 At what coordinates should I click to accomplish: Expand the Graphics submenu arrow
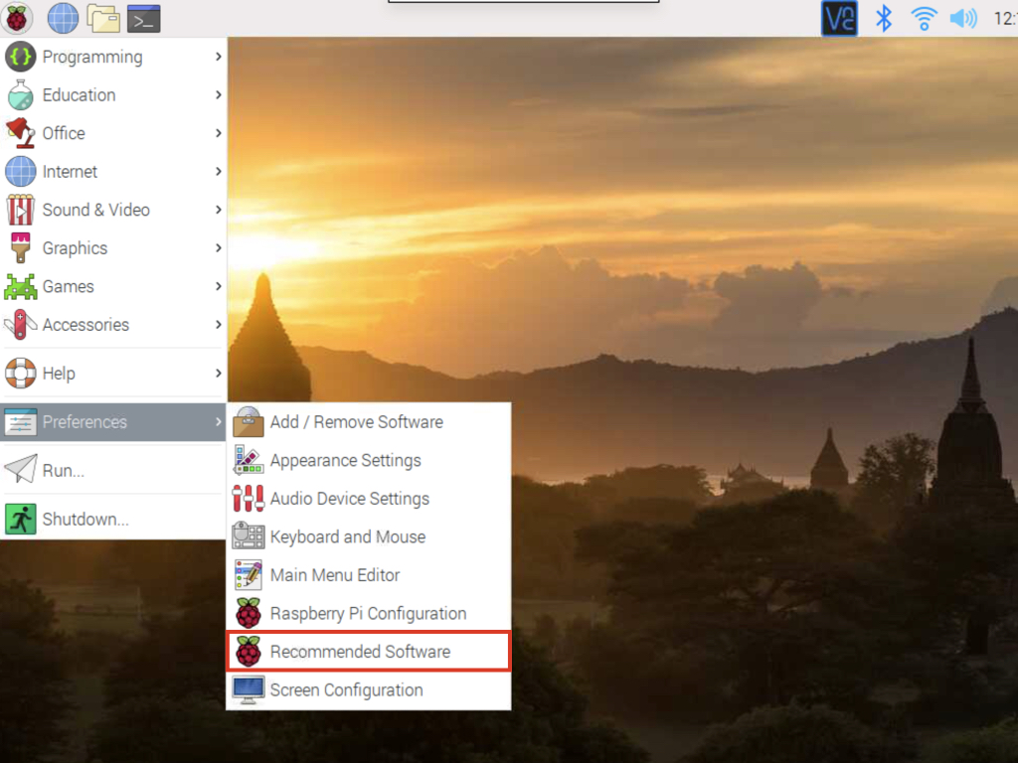pos(218,247)
